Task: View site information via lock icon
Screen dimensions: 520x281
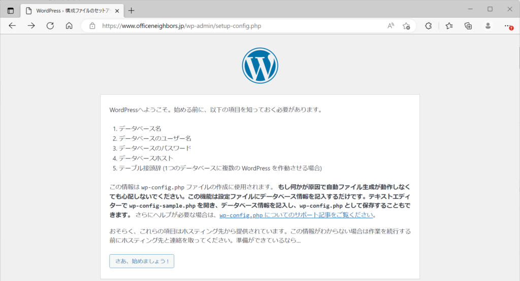Action: (92, 26)
